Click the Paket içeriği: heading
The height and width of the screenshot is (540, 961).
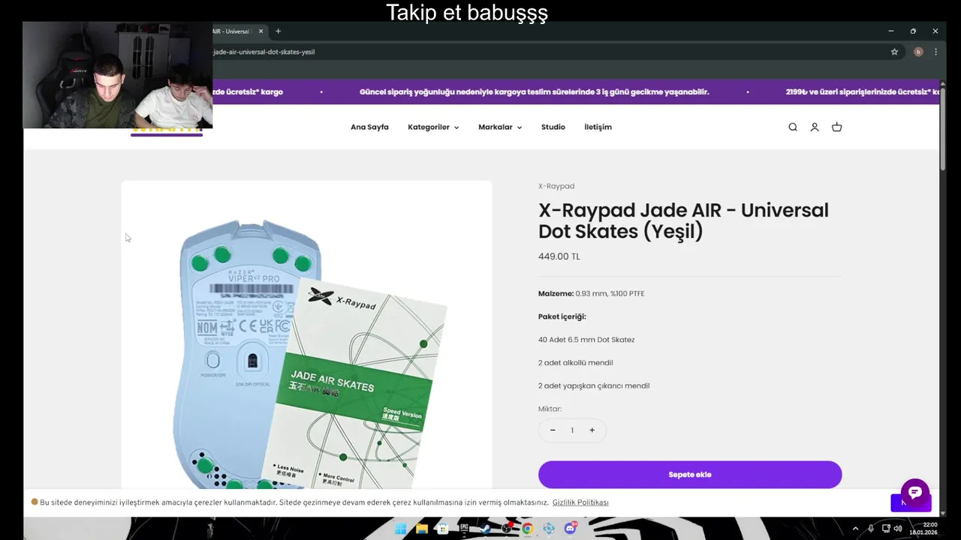[562, 317]
